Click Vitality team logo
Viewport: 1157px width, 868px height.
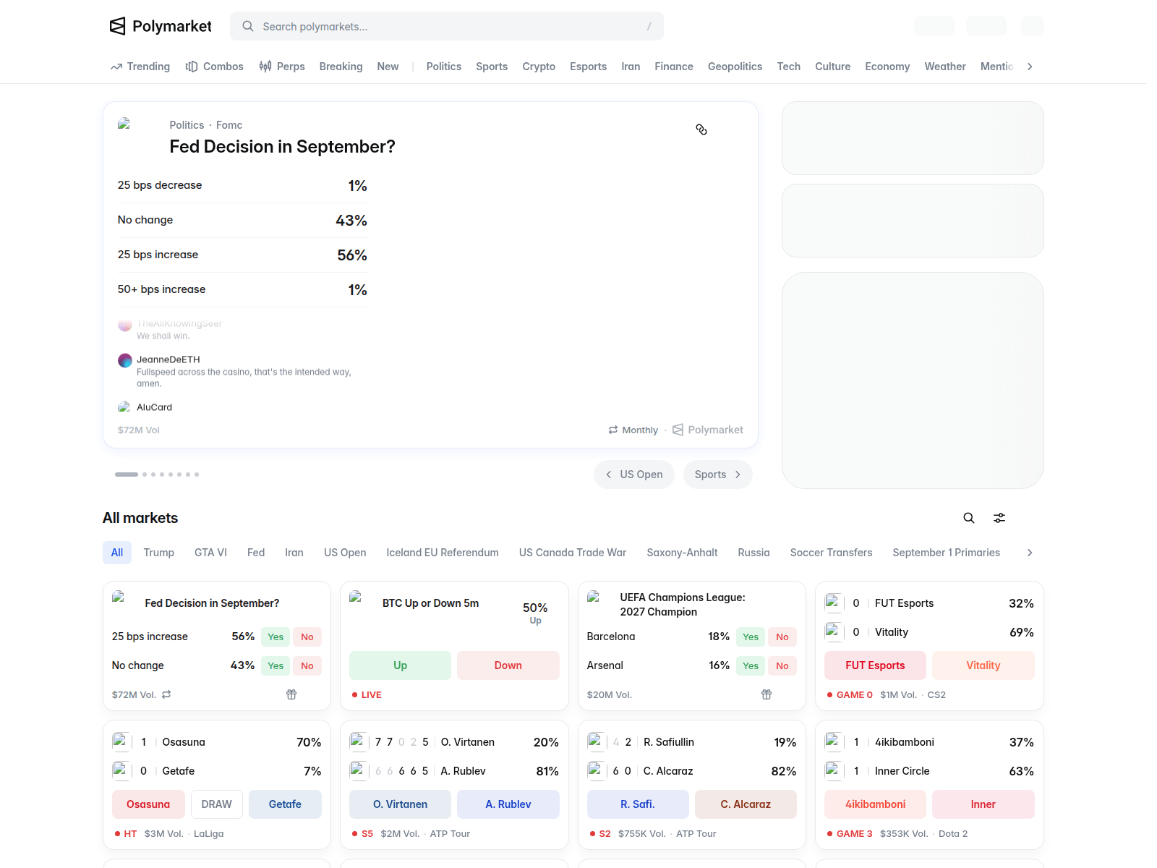click(x=834, y=632)
